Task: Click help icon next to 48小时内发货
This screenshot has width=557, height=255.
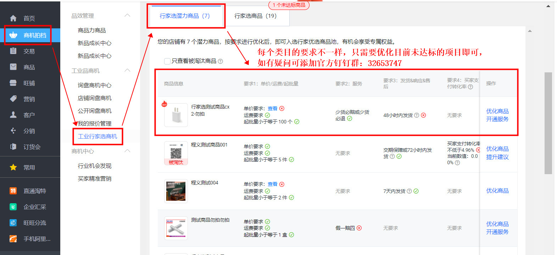Action: tap(417, 115)
